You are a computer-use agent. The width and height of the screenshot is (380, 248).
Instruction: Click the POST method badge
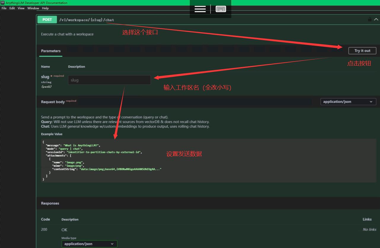(47, 20)
